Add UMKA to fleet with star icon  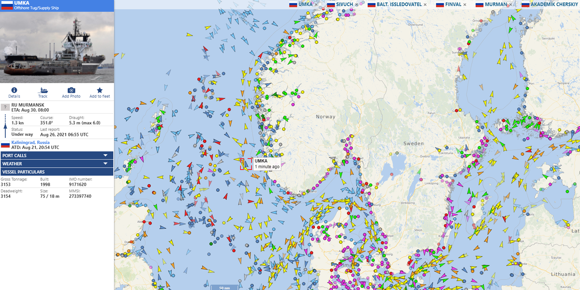100,90
